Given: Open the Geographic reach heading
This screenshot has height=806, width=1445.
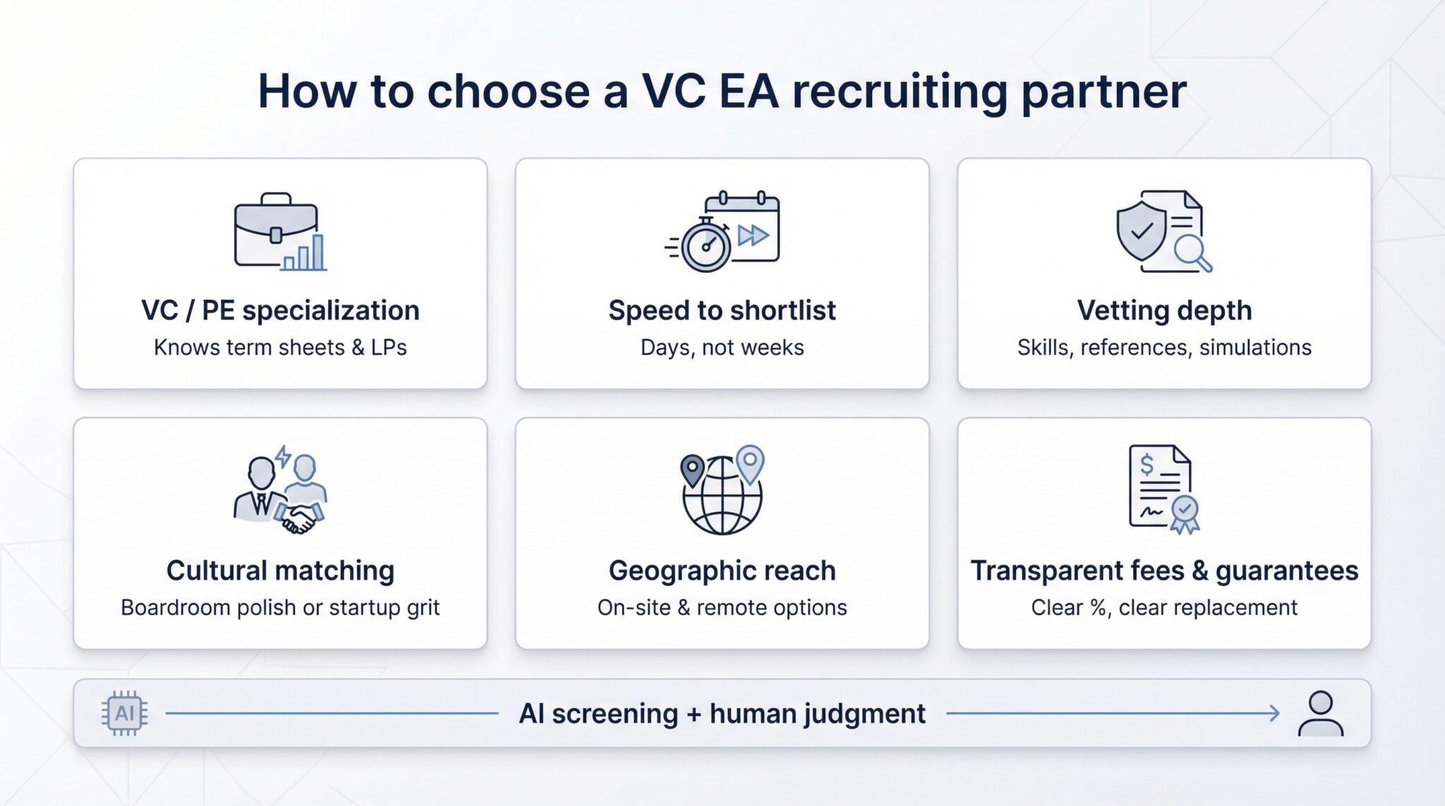Looking at the screenshot, I should pyautogui.click(x=722, y=570).
